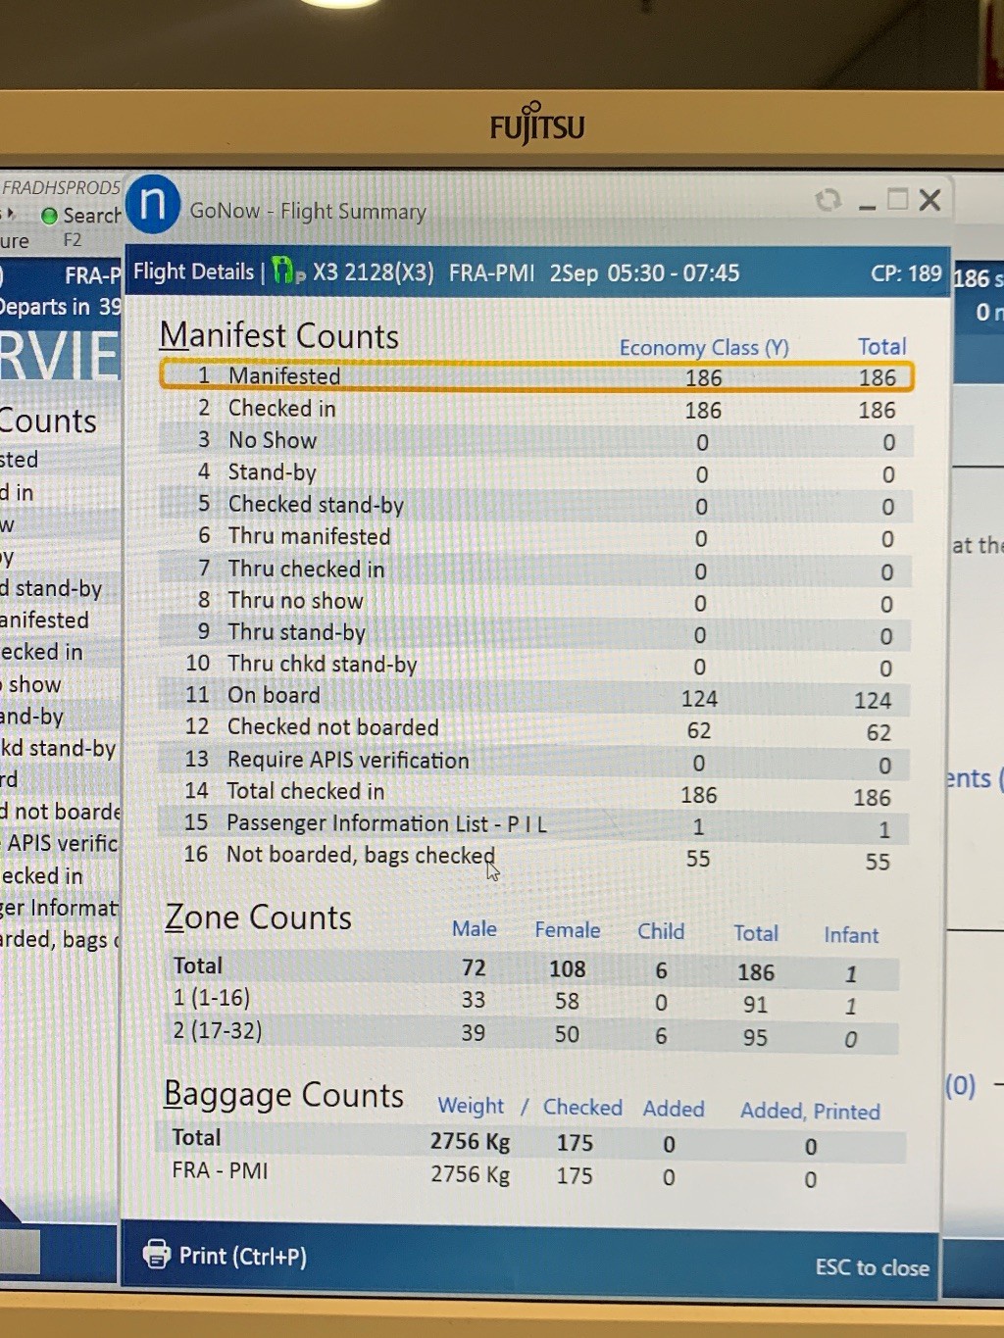Click the Economy Class (Y) column header

click(x=703, y=348)
